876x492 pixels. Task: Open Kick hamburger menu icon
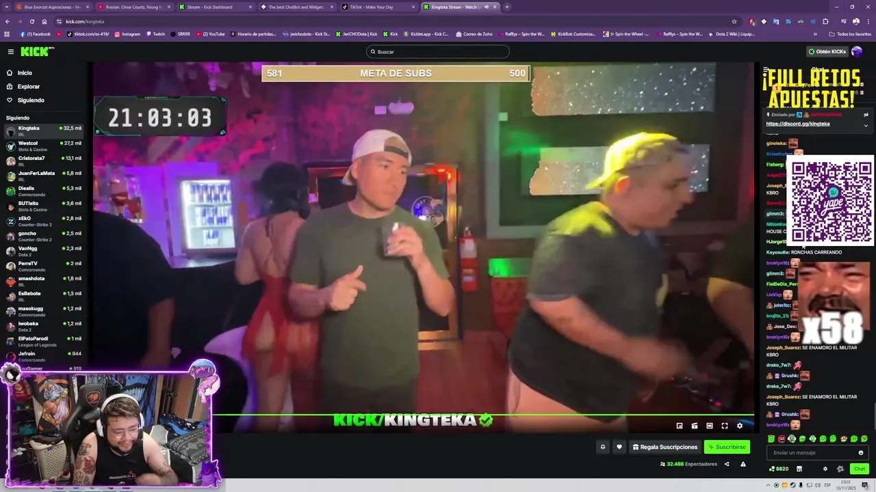click(10, 51)
